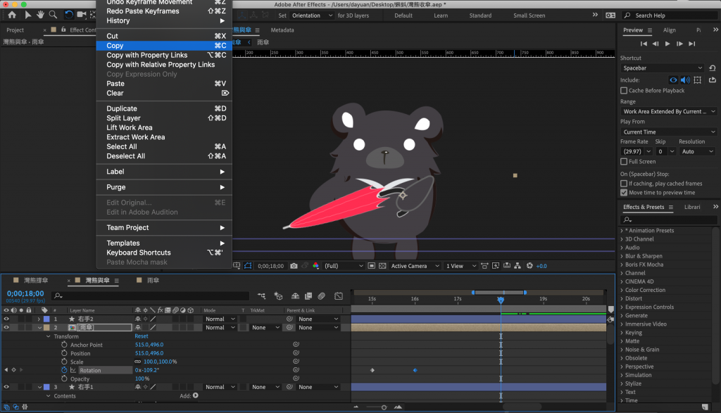721x413 pixels.
Task: Click the selected Rotation keyframe diamond
Action: pyautogui.click(x=415, y=370)
